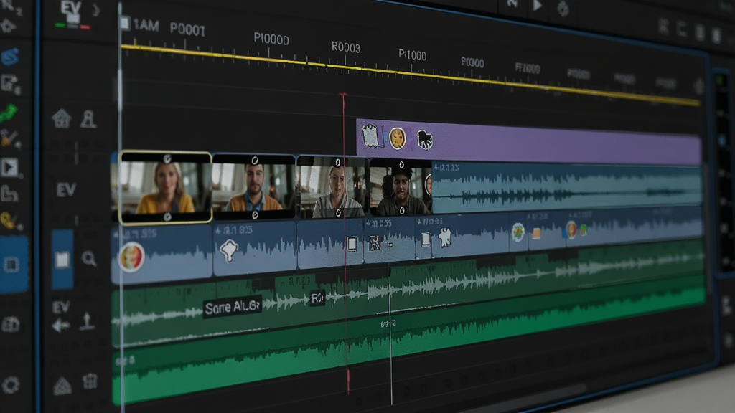Click the white shield icon on second blue clip
This screenshot has width=735, height=413.
pos(229,250)
